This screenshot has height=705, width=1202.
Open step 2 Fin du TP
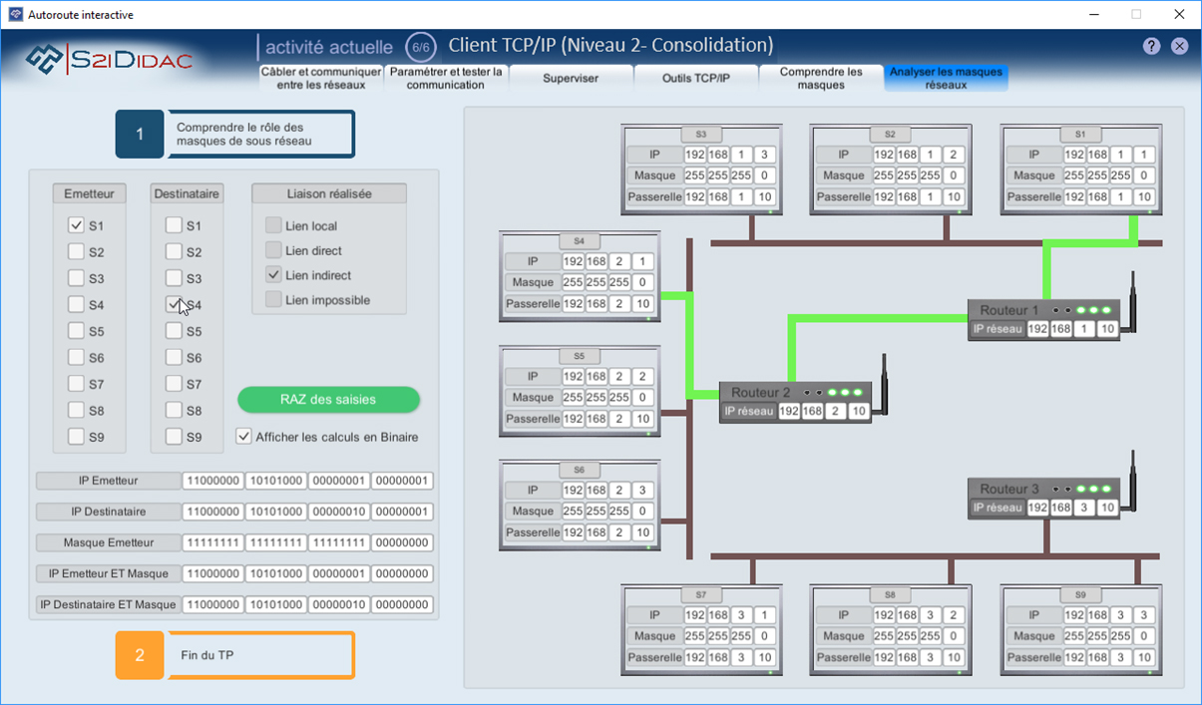coord(235,655)
